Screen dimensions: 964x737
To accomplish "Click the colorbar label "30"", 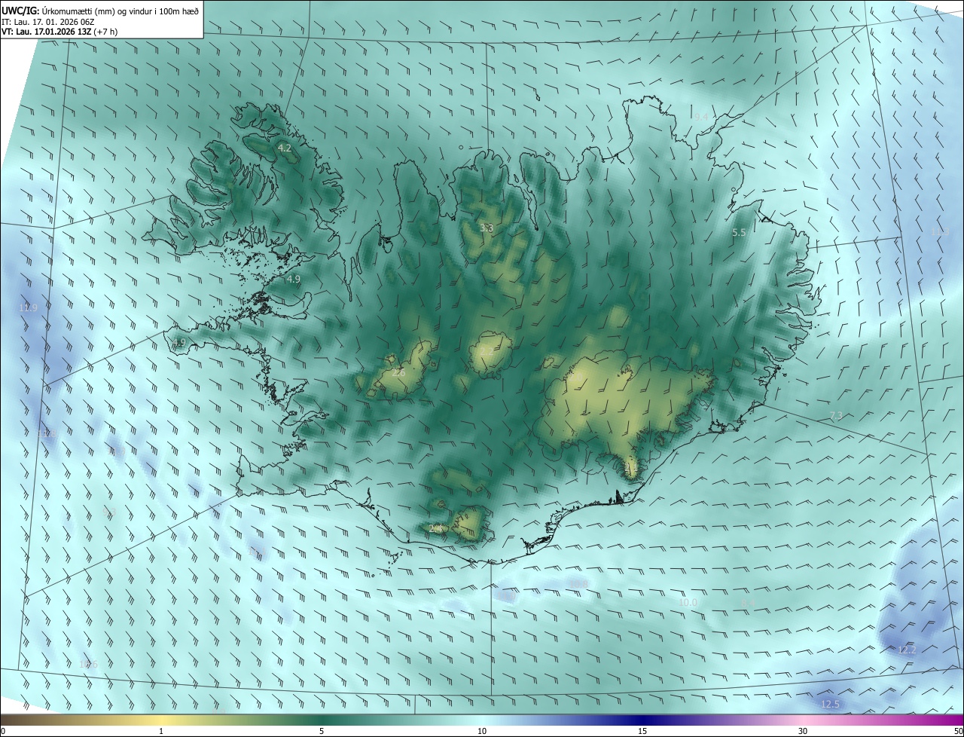I will click(803, 731).
